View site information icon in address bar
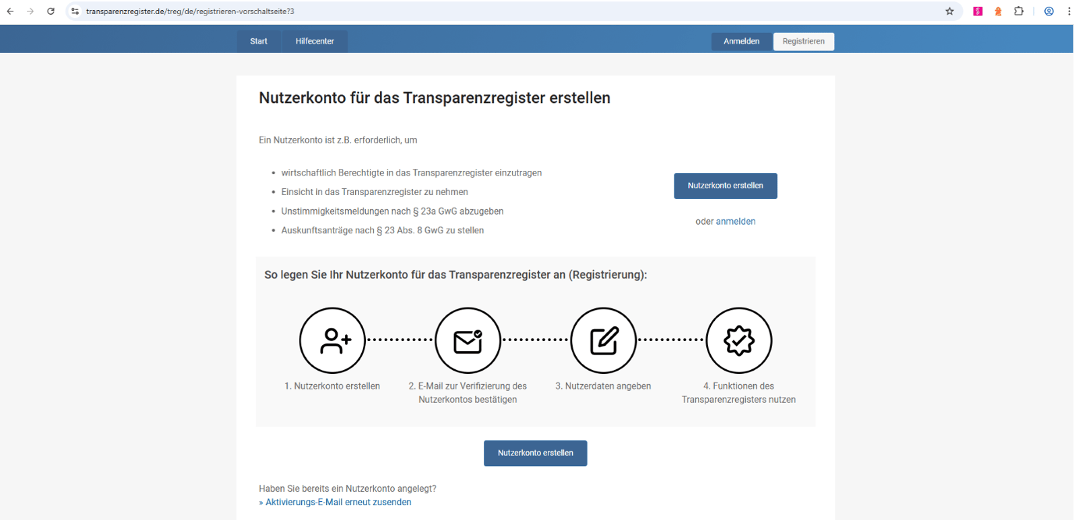 click(x=75, y=11)
